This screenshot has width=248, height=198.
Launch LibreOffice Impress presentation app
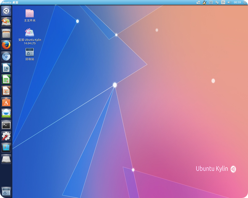(x=6, y=91)
